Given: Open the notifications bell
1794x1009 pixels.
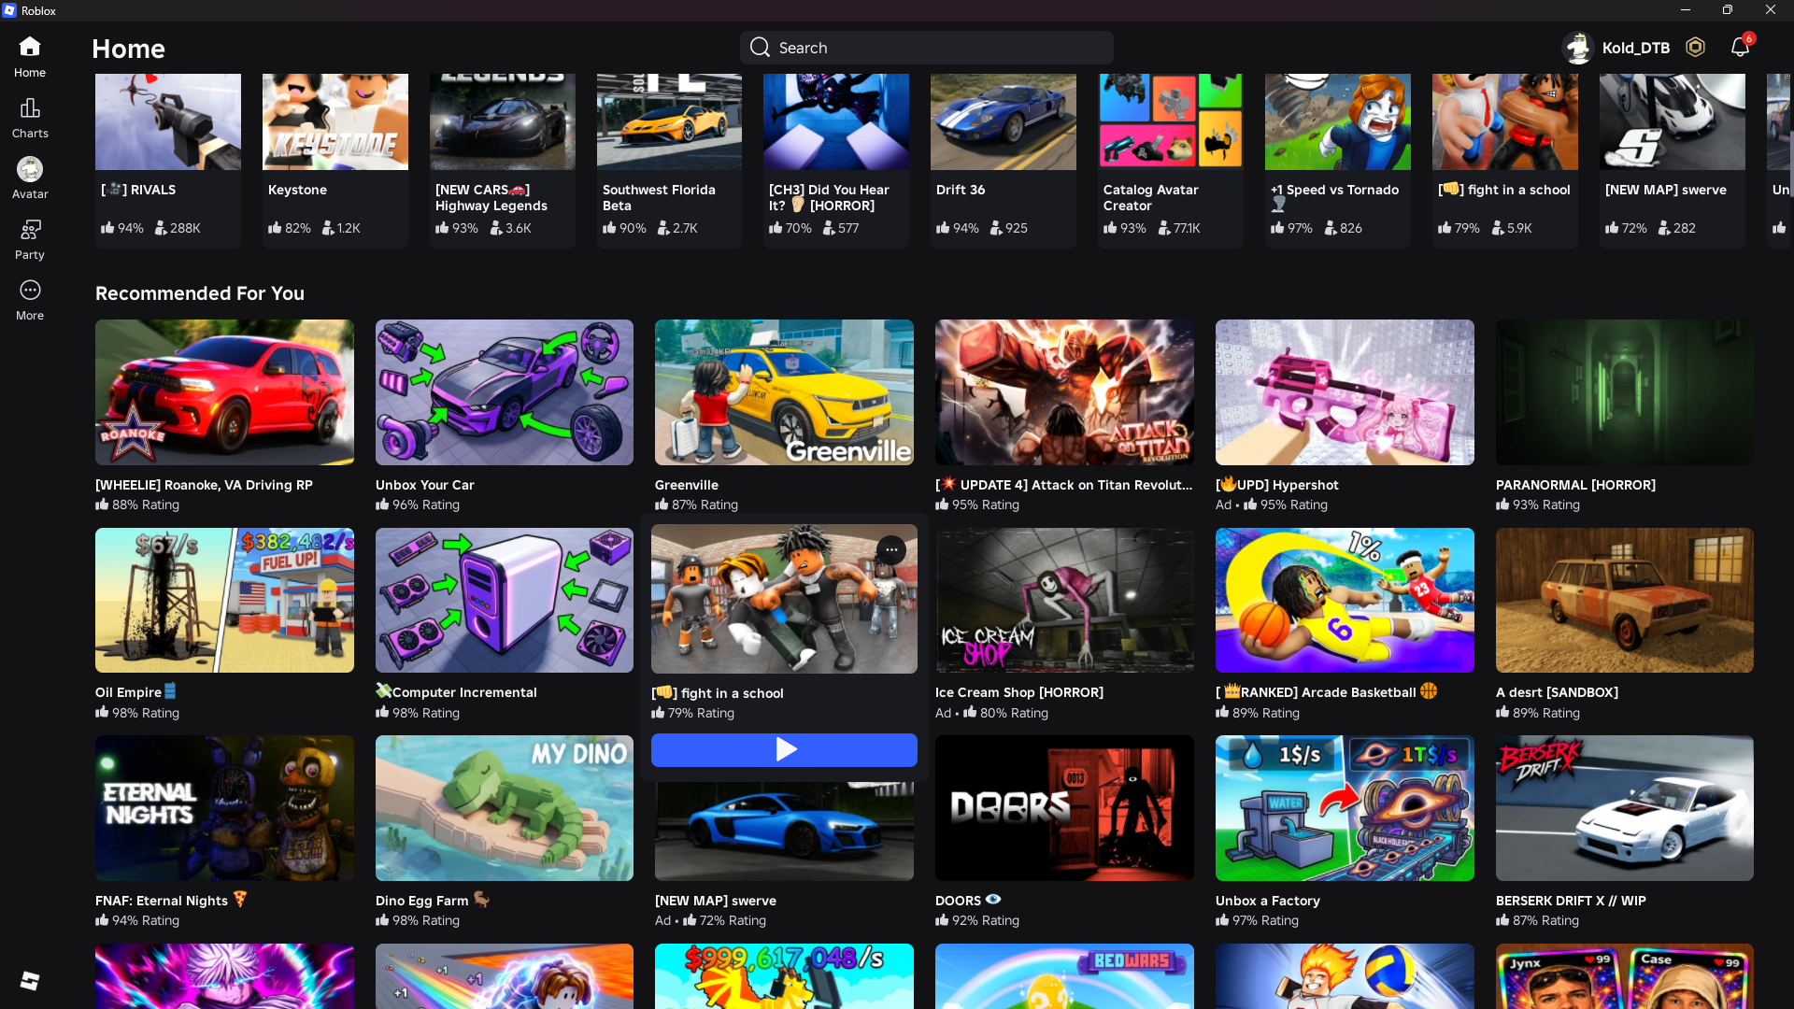Looking at the screenshot, I should point(1740,47).
